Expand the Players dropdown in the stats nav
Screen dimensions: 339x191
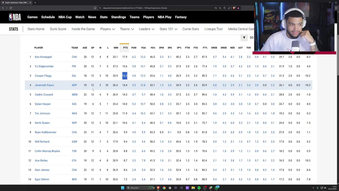pos(107,29)
